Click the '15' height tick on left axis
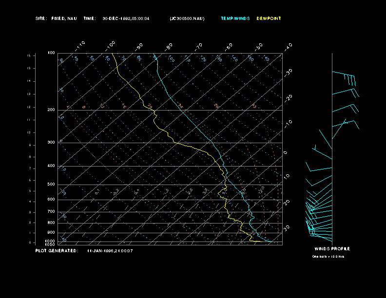 coord(29,68)
